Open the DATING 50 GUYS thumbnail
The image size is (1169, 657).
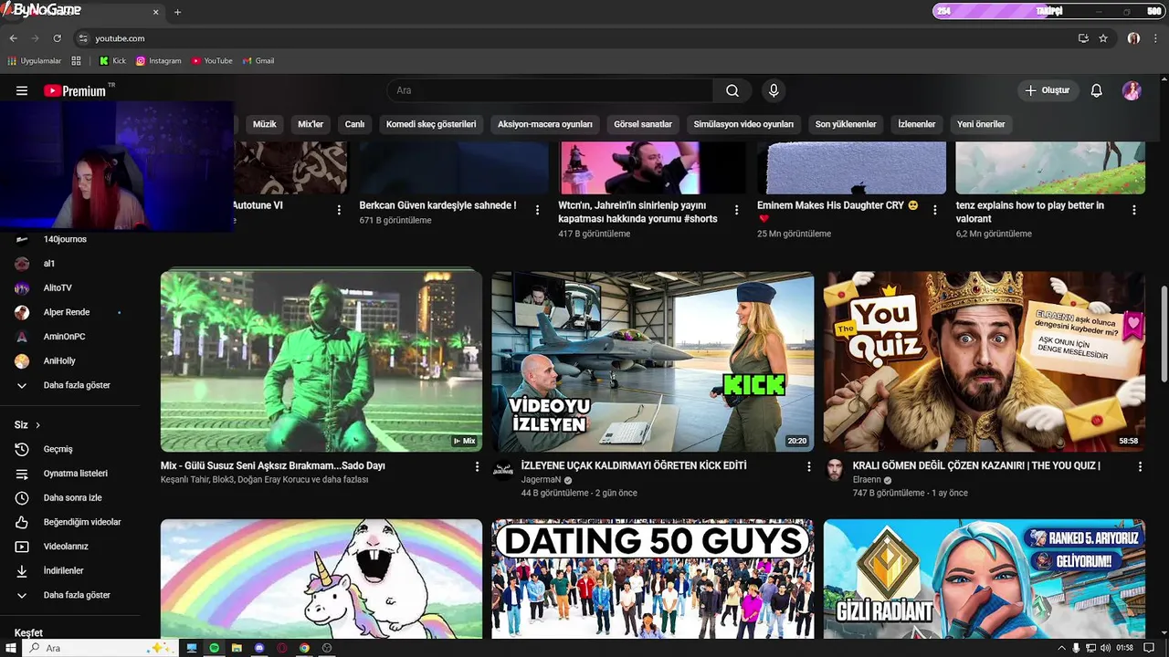653,579
